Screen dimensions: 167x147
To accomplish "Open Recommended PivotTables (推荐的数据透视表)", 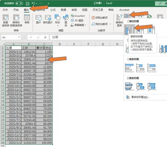I will (x=16, y=20).
